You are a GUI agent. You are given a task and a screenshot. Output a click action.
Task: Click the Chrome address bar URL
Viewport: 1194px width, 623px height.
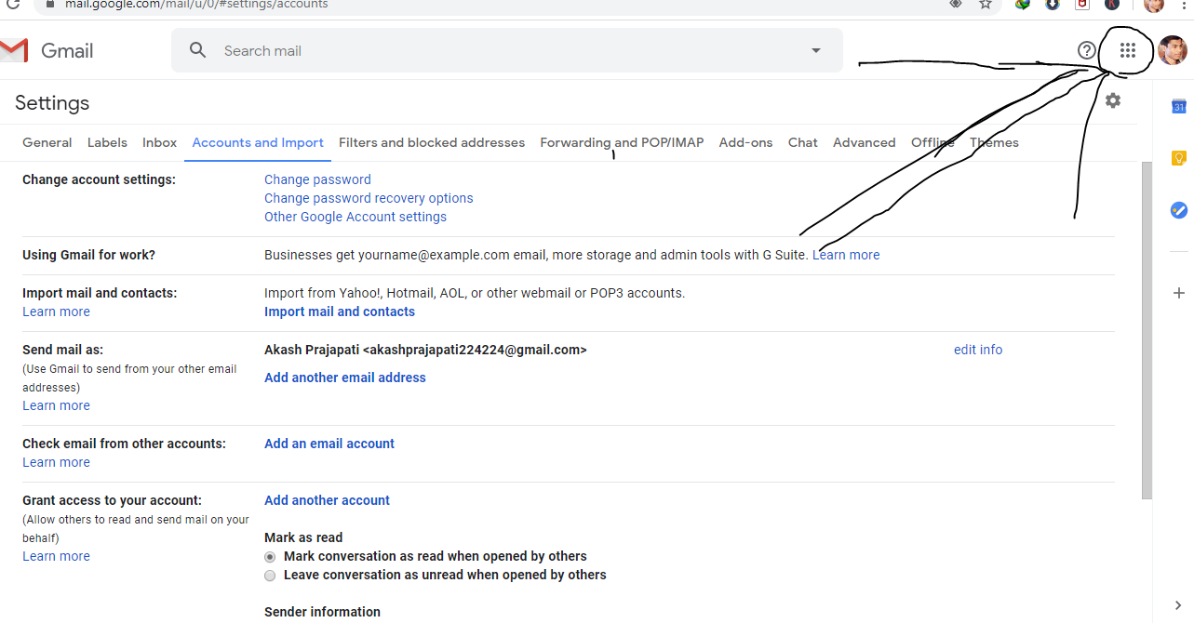click(x=196, y=4)
